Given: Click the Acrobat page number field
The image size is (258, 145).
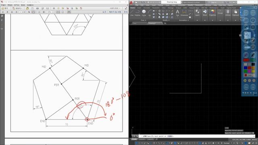Looking at the screenshot, I should click(21, 12).
